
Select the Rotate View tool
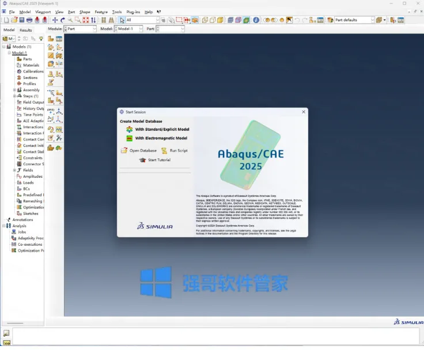(x=62, y=20)
